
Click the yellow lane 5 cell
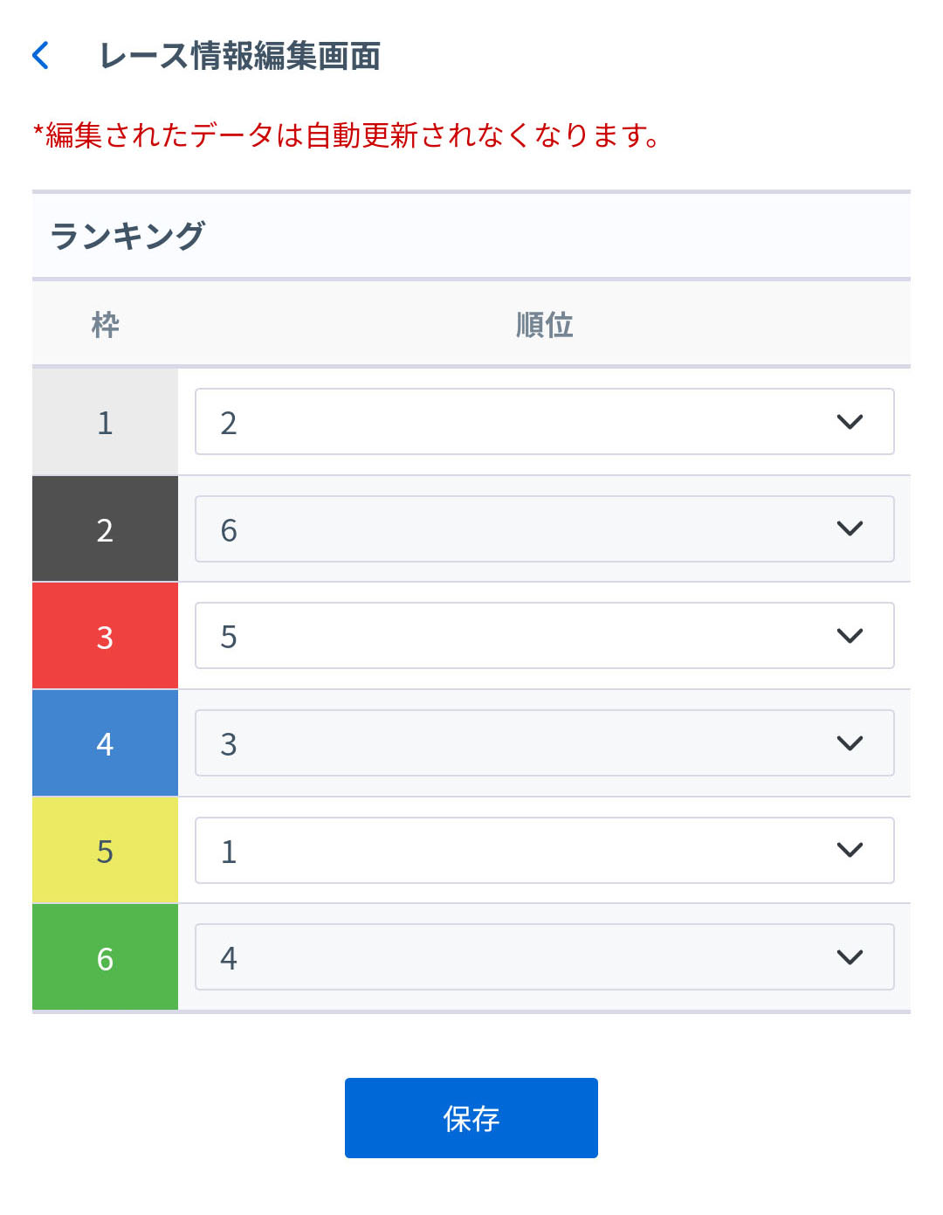pos(105,851)
